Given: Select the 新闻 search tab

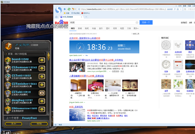Looking at the screenshot, I should coord(80,29).
